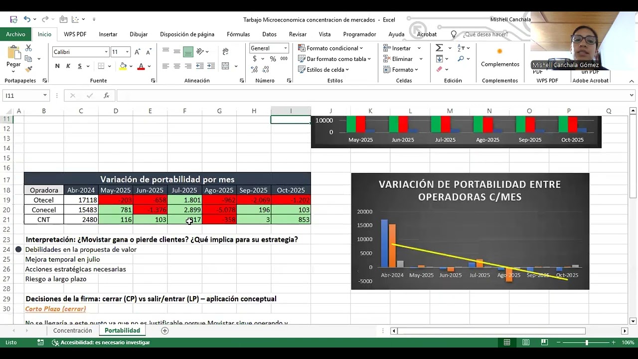Screen dimensions: 638x359
Task: Click the thousands separator style icon
Action: [x=284, y=59]
